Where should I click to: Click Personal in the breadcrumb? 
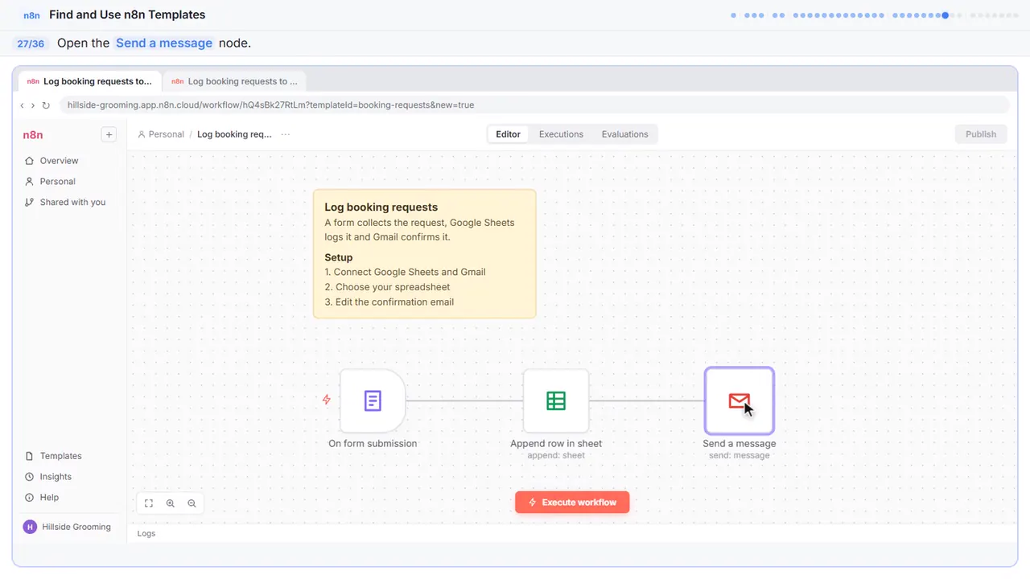(x=161, y=134)
